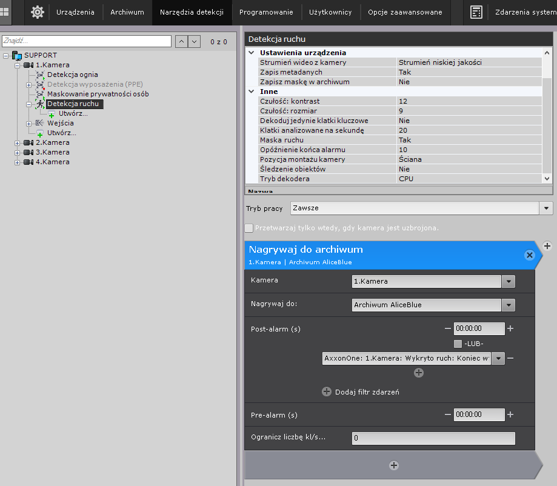Click search next result arrow
557x486 pixels.
pyautogui.click(x=194, y=41)
